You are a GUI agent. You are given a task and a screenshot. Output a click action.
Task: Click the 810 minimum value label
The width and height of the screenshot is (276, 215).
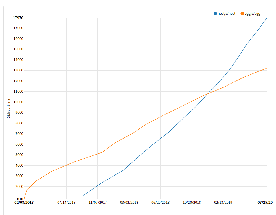click(x=20, y=199)
